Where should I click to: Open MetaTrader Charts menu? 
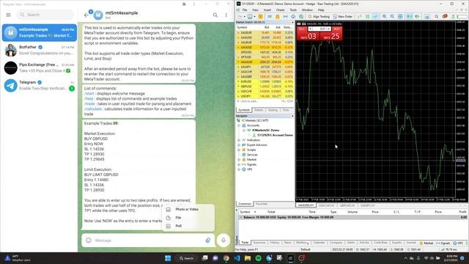click(x=280, y=10)
